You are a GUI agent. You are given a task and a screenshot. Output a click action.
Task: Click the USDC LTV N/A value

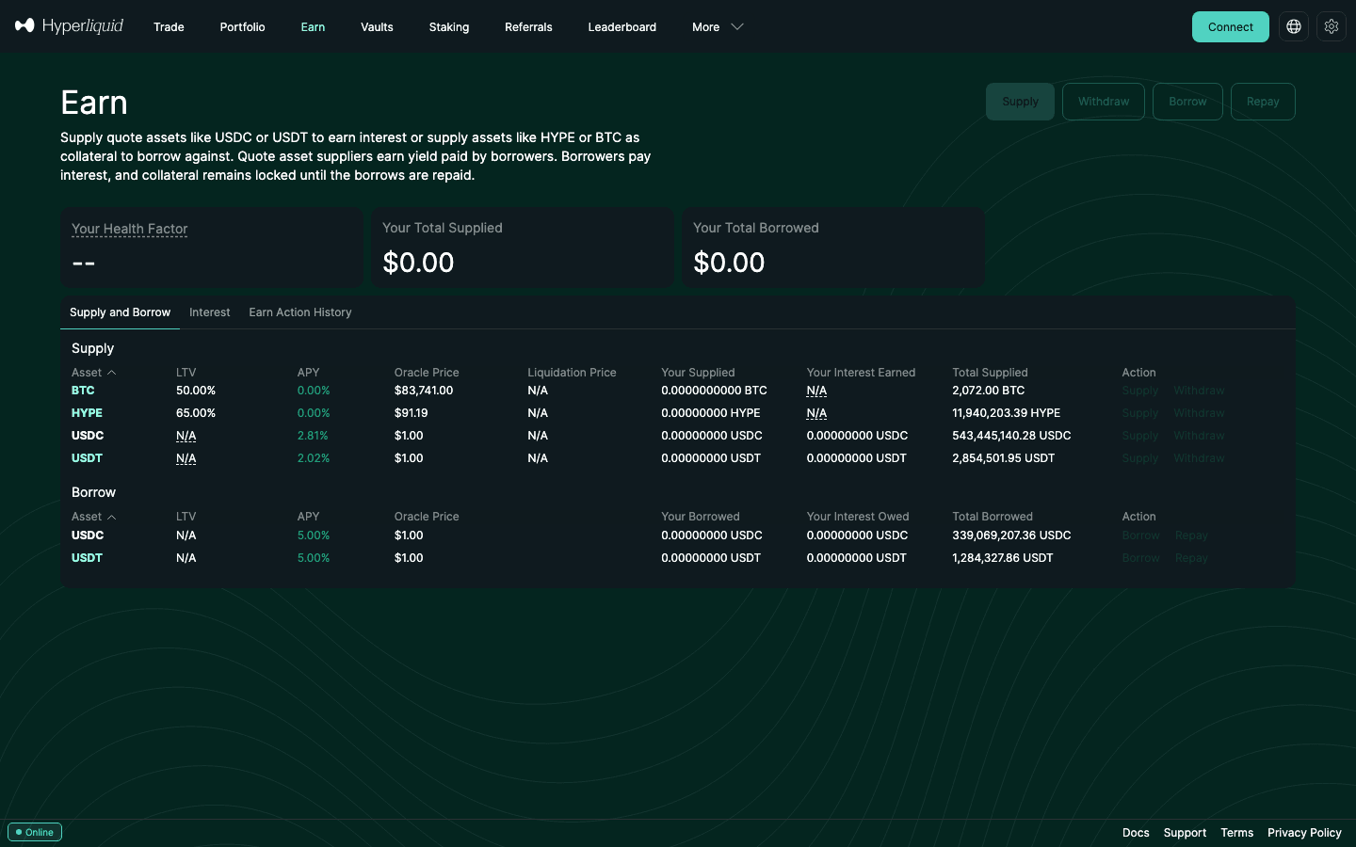click(186, 436)
